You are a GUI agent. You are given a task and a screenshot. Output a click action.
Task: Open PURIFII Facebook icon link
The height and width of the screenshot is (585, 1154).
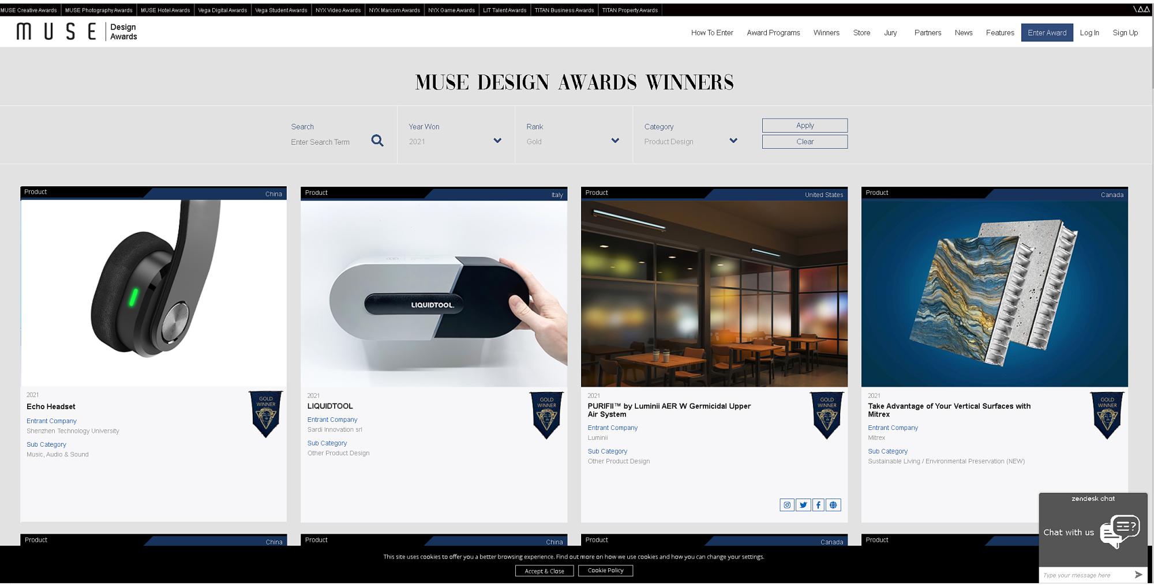click(818, 505)
